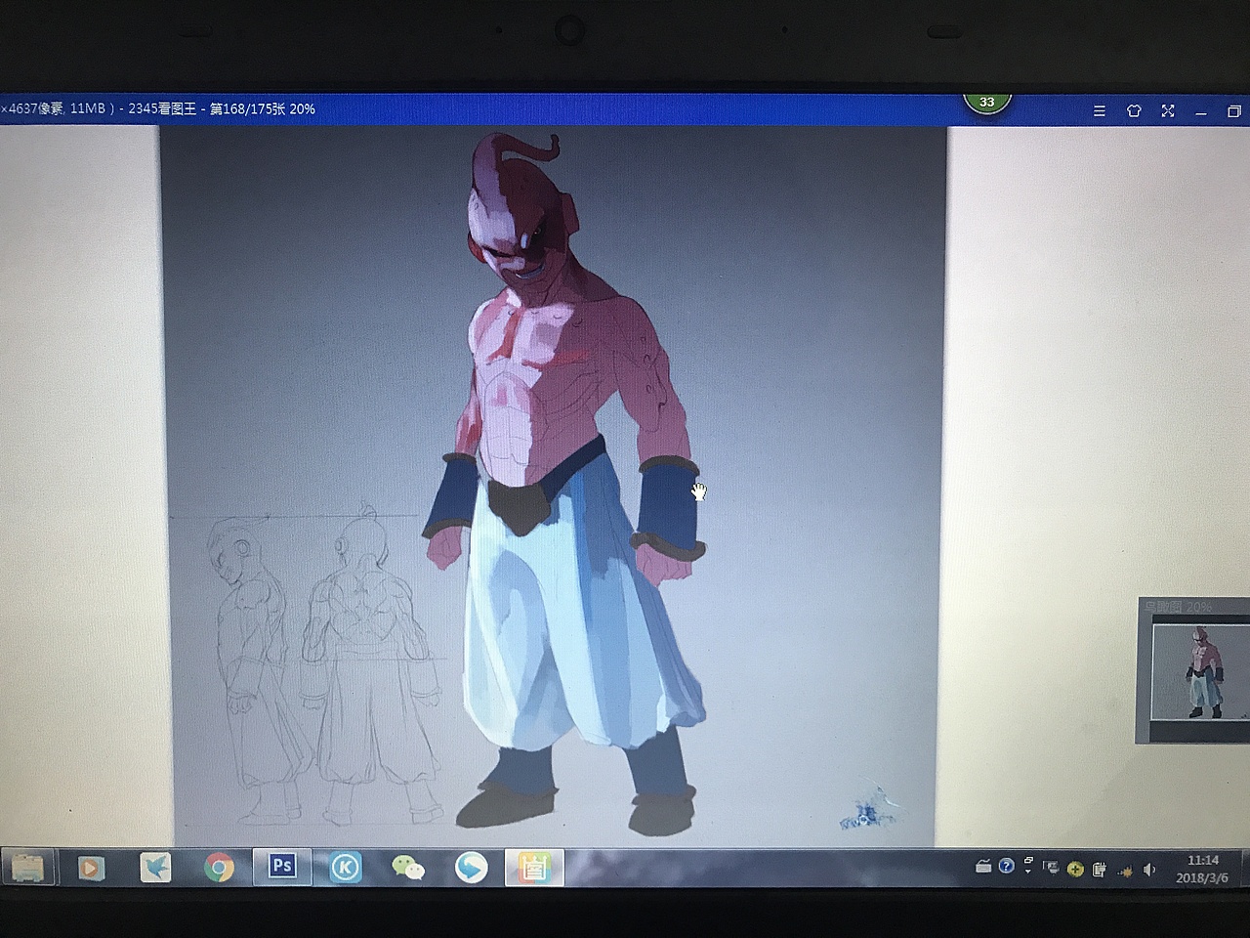
Task: Click the keyboard input method tray icon
Action: 983,867
